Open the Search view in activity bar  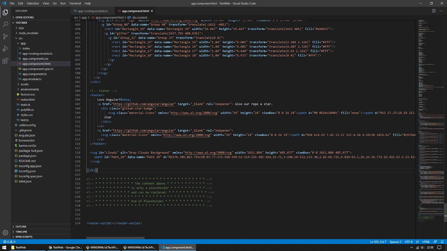(5, 24)
